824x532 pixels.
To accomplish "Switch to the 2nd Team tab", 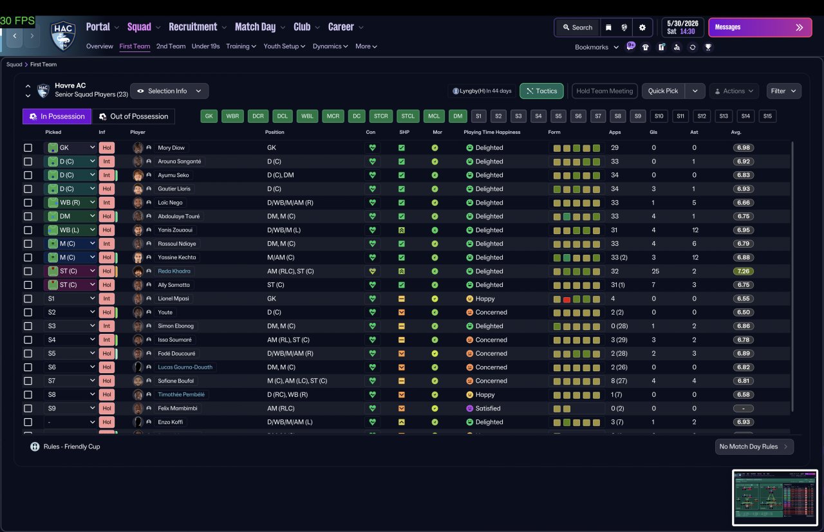I will pyautogui.click(x=171, y=46).
